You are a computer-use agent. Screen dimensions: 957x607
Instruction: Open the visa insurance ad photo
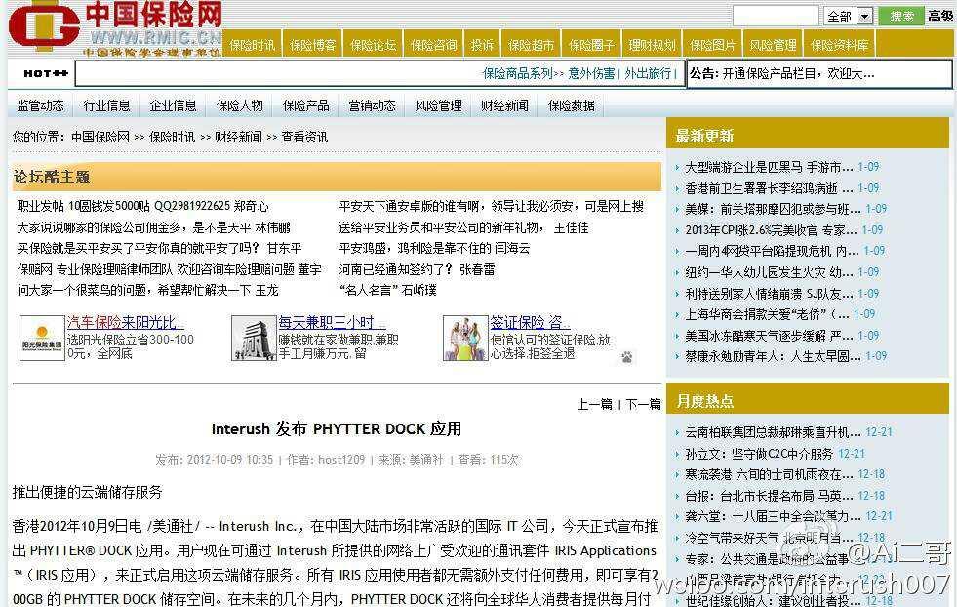465,338
